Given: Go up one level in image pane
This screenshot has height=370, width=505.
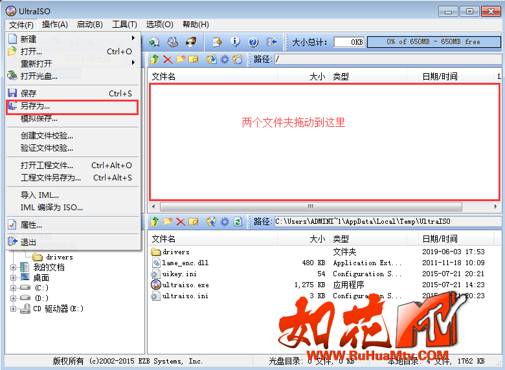Looking at the screenshot, I should [155, 60].
